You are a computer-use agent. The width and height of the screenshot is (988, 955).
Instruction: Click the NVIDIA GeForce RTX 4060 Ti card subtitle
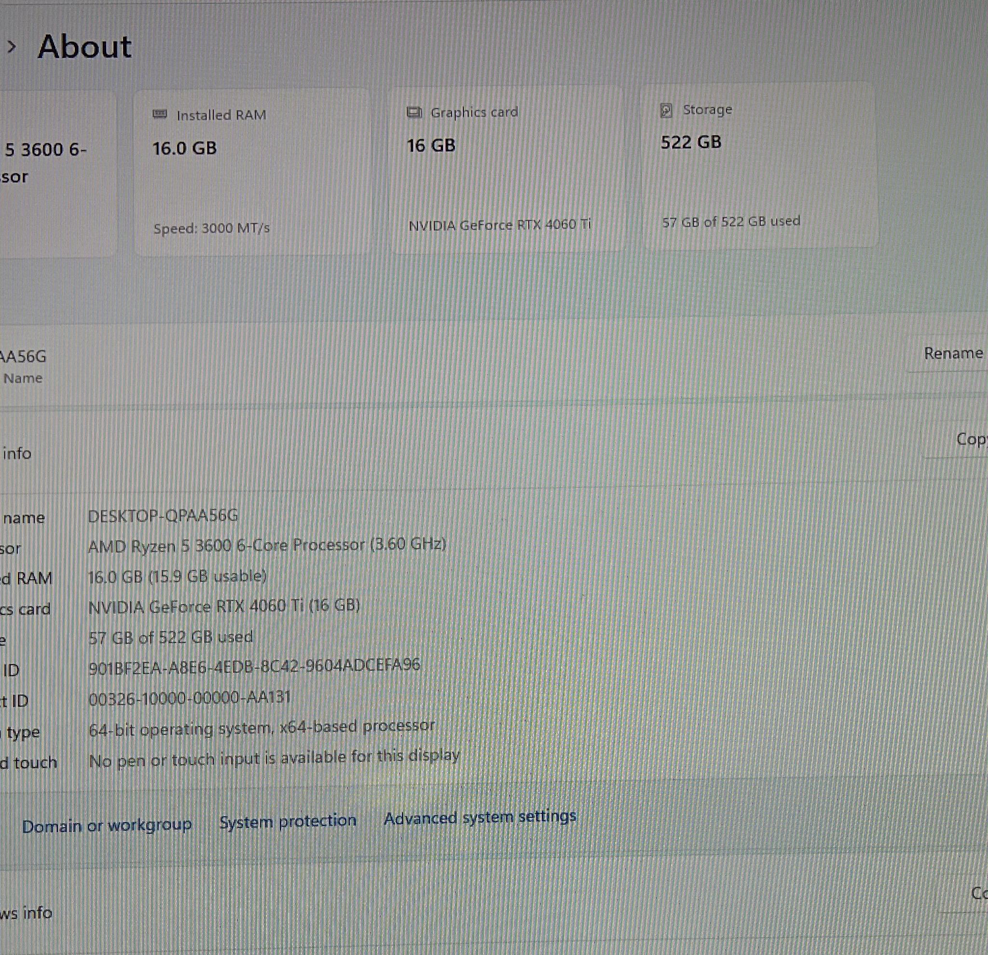pyautogui.click(x=499, y=225)
